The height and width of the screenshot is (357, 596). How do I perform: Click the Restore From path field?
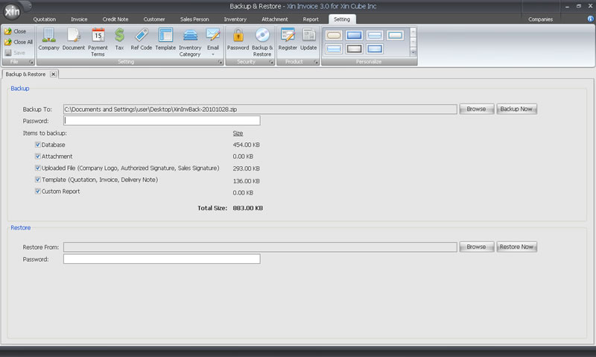(260, 247)
